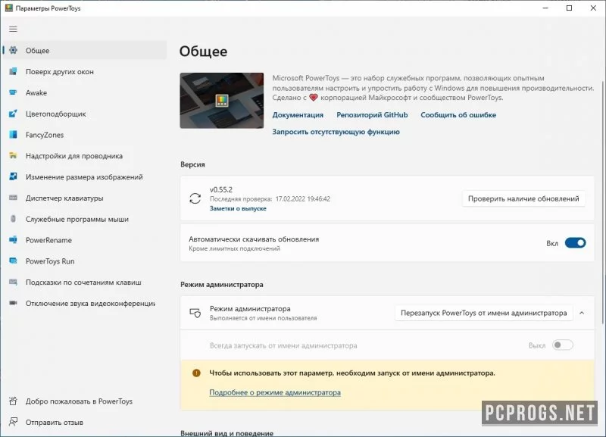
Task: Click the Версия section heading
Action: [x=192, y=164]
